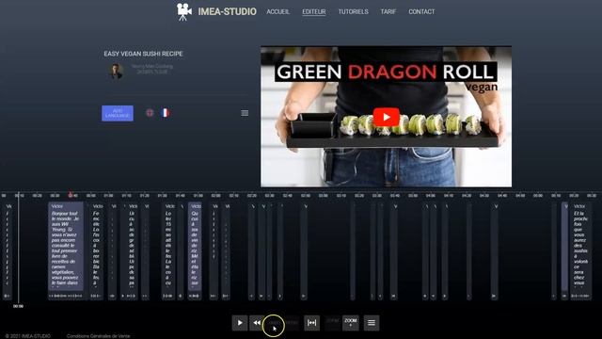Click the IMEA-STUDIO camera logo
602x339 pixels.
pos(184,12)
